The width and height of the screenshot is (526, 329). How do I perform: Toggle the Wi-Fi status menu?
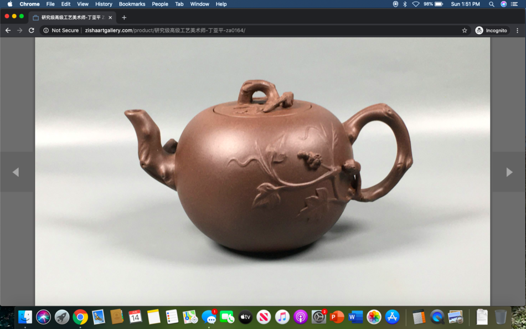(416, 4)
